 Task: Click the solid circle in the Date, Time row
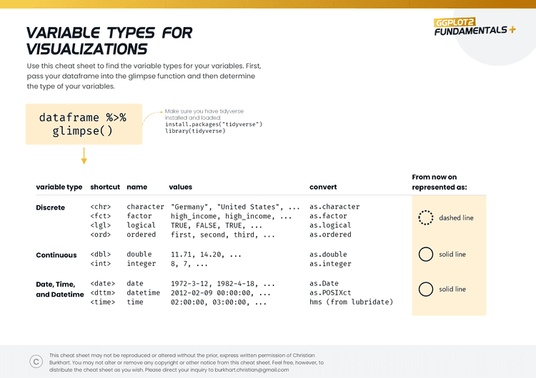coord(426,289)
